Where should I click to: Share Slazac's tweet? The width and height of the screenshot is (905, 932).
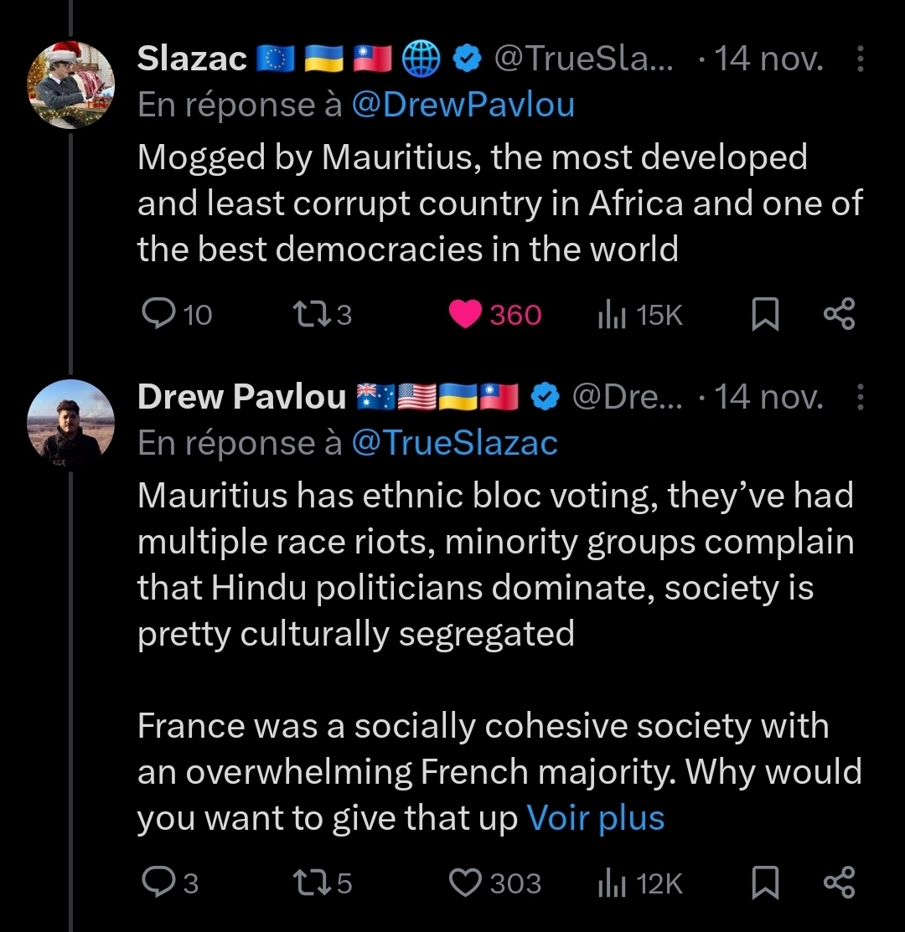click(839, 315)
